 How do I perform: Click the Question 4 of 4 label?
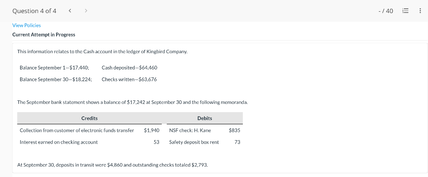click(34, 11)
